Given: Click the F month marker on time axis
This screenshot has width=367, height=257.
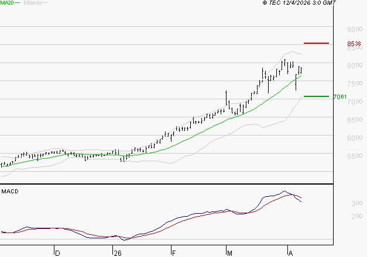Looking at the screenshot, I should click(x=174, y=253).
